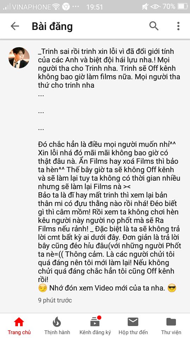Tap the flame Trending icon
This screenshot has width=190, height=338.
click(57, 322)
